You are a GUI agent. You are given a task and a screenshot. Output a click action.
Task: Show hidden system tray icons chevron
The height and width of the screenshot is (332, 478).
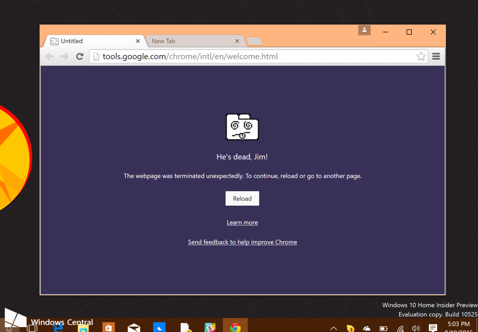coord(334,328)
